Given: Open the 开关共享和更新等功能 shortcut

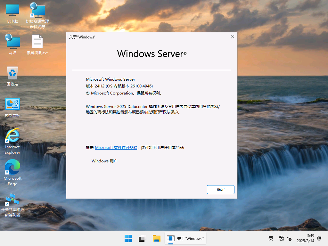Looking at the screenshot, I should click(12, 205).
